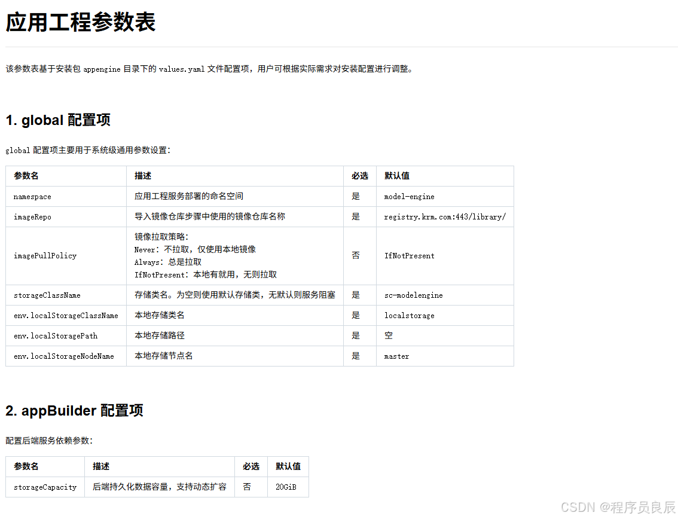Click the line '配置后端服务依赖参数:'

pos(49,441)
